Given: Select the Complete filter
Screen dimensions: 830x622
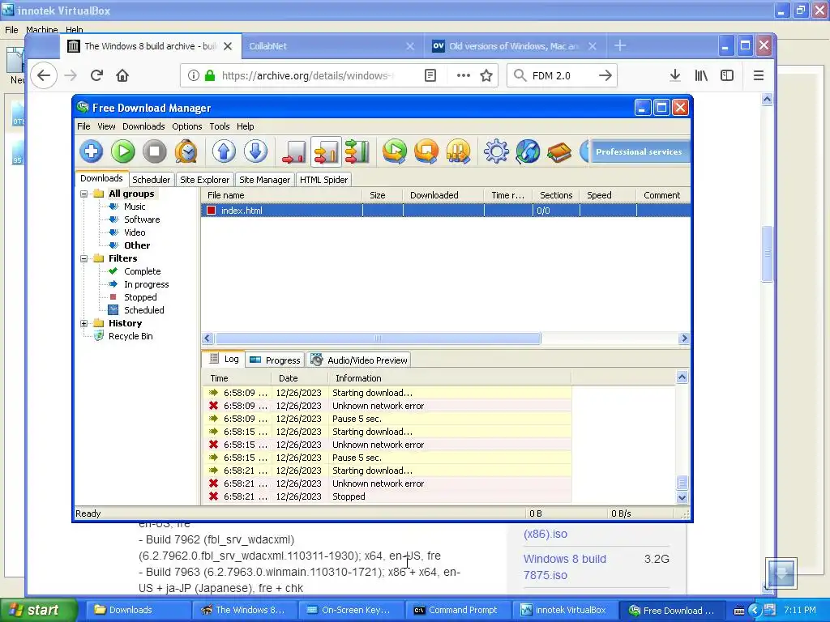Looking at the screenshot, I should pyautogui.click(x=143, y=271).
